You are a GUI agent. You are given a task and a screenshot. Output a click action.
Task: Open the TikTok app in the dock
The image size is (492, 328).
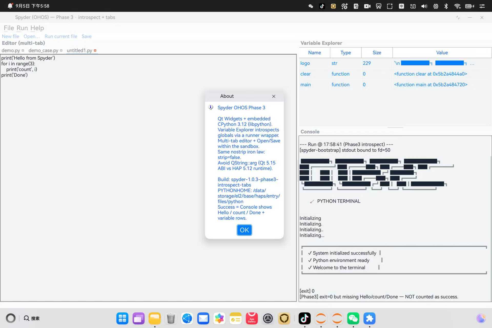304,319
